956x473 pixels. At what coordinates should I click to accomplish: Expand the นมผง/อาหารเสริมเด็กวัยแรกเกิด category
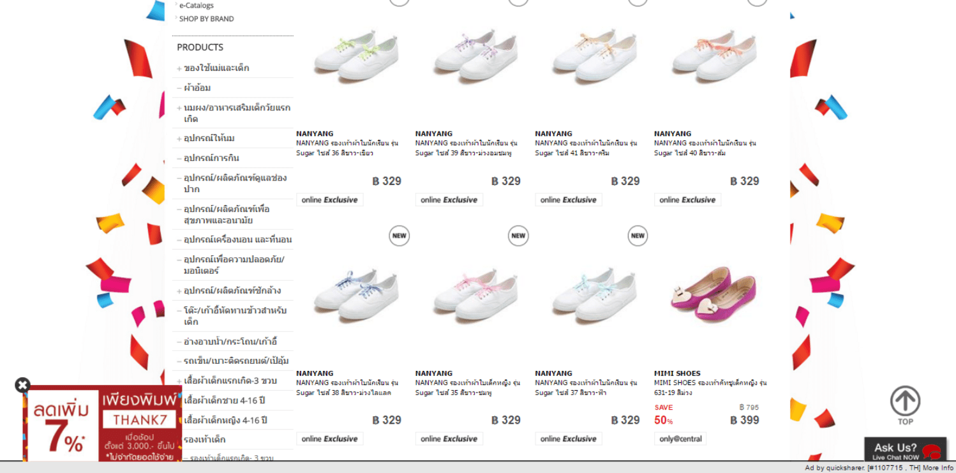tap(179, 108)
